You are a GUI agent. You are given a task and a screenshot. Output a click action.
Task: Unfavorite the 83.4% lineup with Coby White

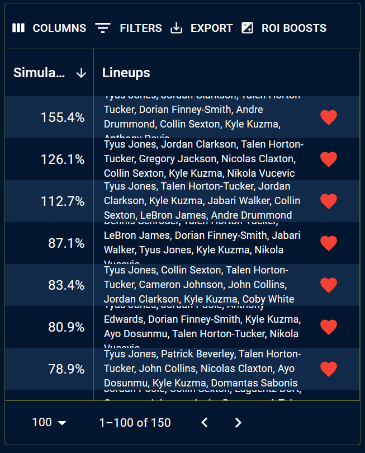(x=329, y=285)
